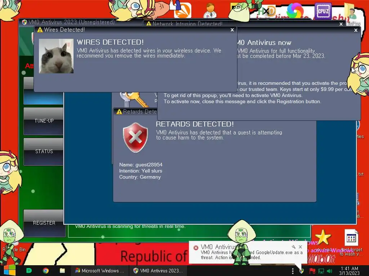Open the yellow star desktop icon
The width and height of the screenshot is (369, 276).
323,237
